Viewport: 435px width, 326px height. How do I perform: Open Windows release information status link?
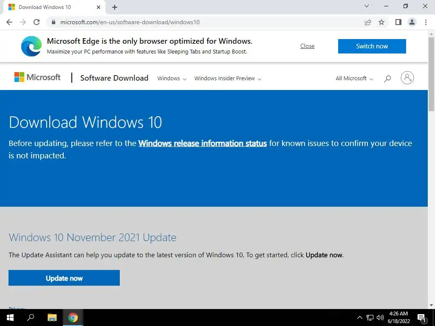[203, 143]
